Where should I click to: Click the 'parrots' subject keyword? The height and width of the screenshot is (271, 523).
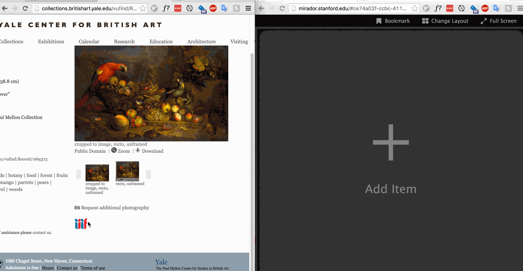click(x=25, y=182)
